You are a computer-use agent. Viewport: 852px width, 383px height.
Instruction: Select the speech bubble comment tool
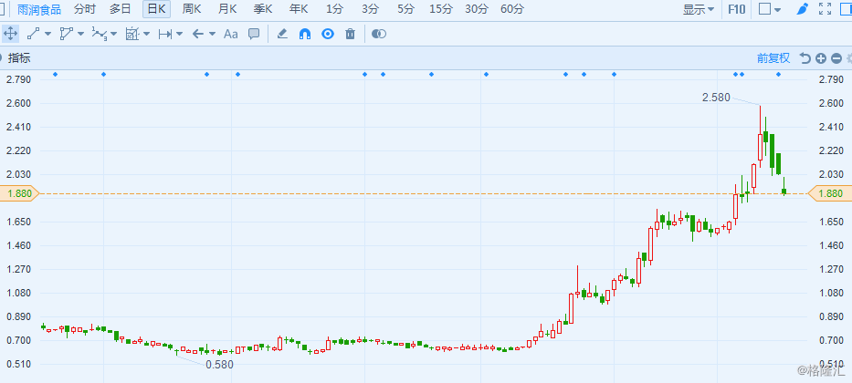tap(254, 34)
